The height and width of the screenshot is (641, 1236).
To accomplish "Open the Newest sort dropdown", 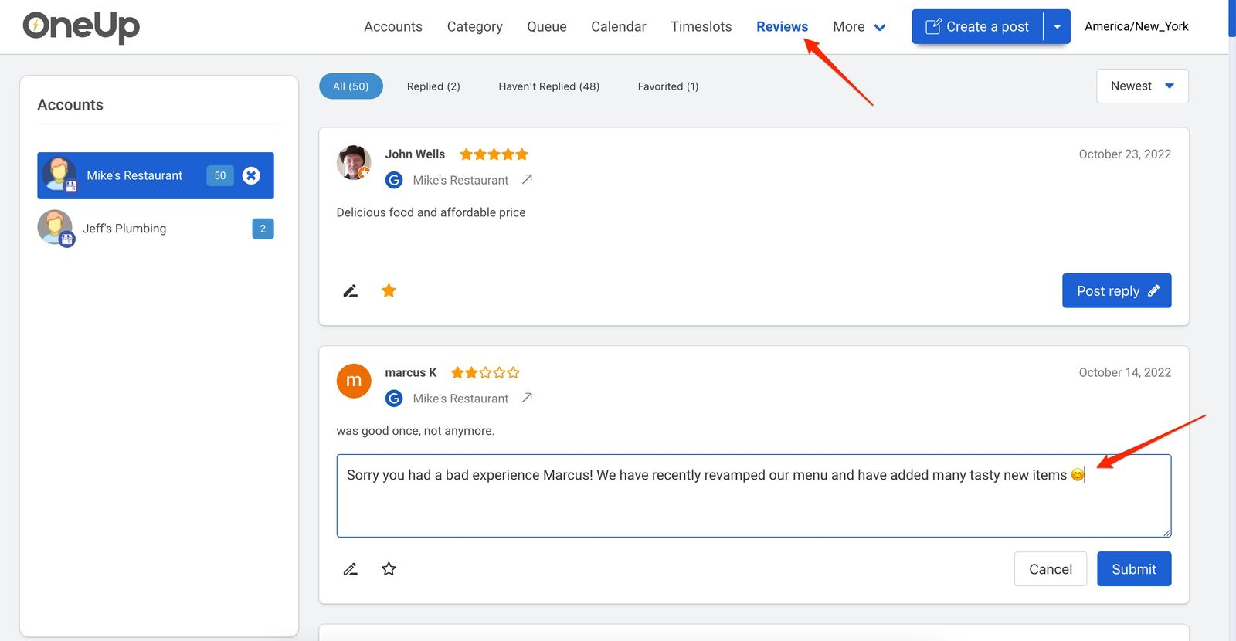I will coord(1142,86).
